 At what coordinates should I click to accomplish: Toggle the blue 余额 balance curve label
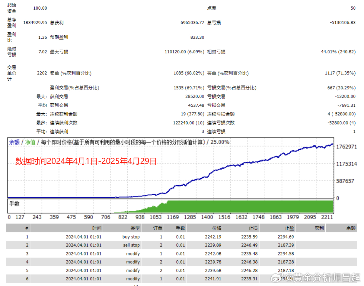14,141
